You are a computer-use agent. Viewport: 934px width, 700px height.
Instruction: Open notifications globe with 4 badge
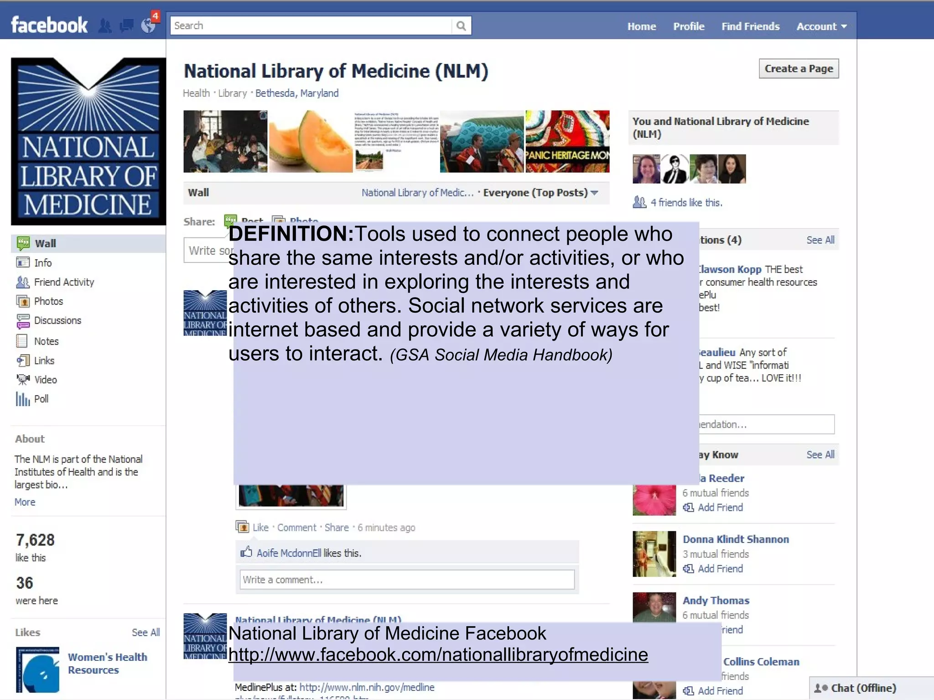tap(149, 24)
